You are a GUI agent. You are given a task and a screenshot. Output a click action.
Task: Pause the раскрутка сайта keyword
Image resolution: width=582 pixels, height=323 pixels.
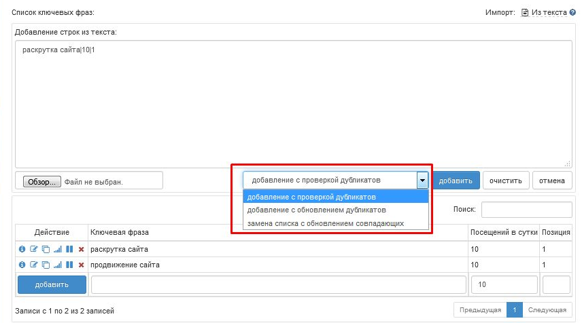[x=69, y=249]
